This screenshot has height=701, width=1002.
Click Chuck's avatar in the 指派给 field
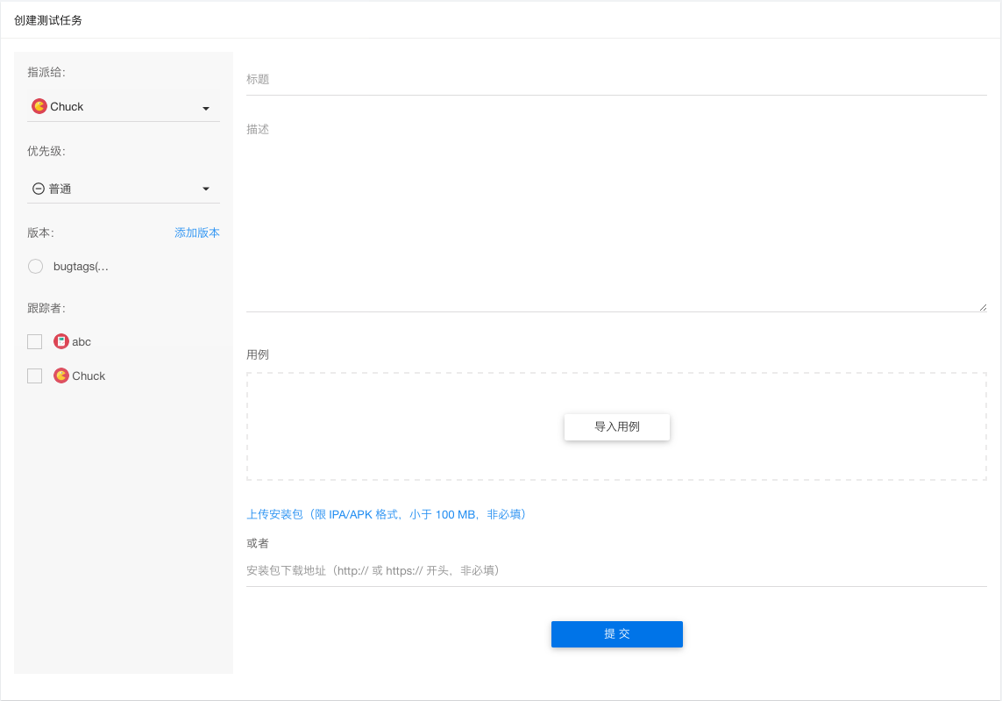point(39,107)
